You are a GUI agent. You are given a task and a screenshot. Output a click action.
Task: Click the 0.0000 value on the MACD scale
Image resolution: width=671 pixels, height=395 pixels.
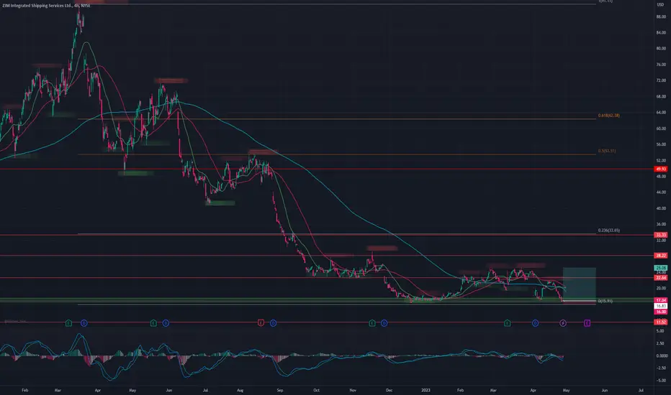(662, 355)
